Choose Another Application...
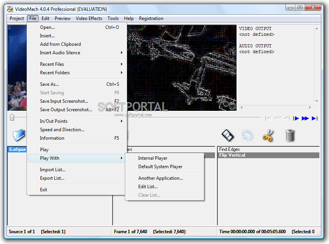This screenshot has height=244, width=329. click(x=164, y=178)
